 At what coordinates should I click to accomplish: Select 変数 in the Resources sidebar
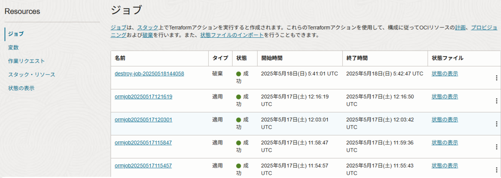pos(13,47)
